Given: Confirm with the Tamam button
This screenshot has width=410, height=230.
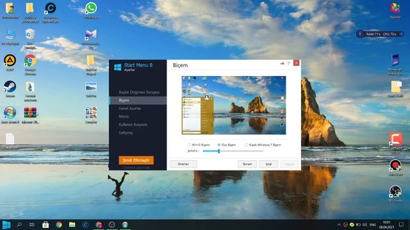Looking at the screenshot, I should tap(247, 164).
